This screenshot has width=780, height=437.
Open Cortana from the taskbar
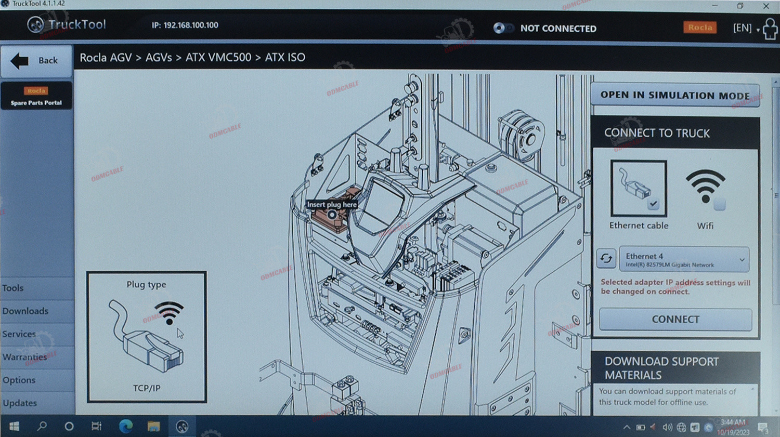click(69, 427)
